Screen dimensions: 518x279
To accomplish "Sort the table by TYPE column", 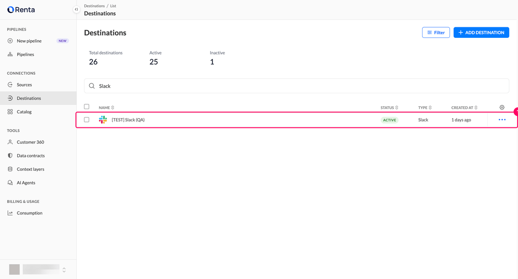I will click(425, 108).
